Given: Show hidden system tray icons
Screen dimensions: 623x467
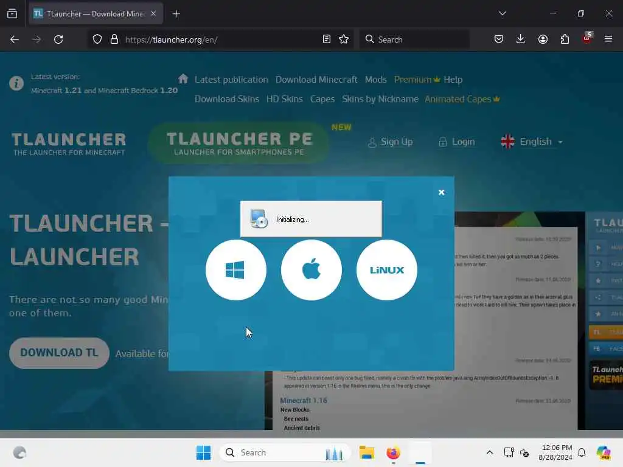Looking at the screenshot, I should pos(490,452).
